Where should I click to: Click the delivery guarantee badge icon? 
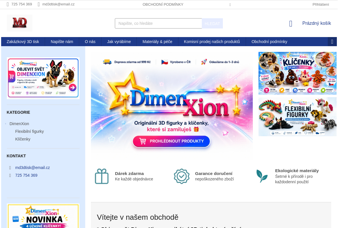coord(182,176)
